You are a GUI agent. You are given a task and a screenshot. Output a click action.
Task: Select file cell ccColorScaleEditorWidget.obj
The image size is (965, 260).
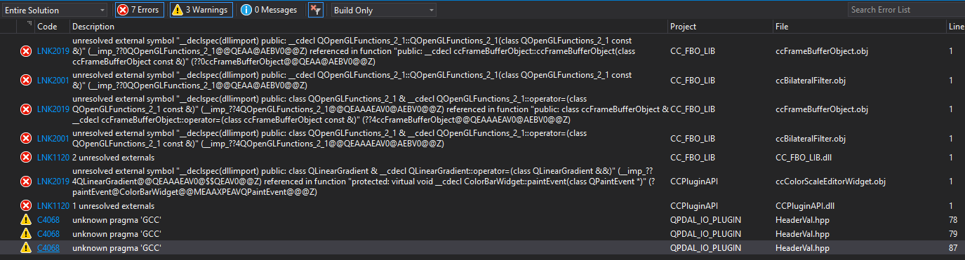(x=830, y=182)
